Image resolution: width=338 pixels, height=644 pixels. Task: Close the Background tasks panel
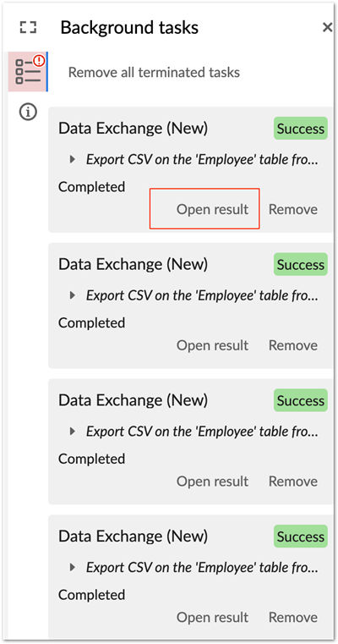(327, 28)
